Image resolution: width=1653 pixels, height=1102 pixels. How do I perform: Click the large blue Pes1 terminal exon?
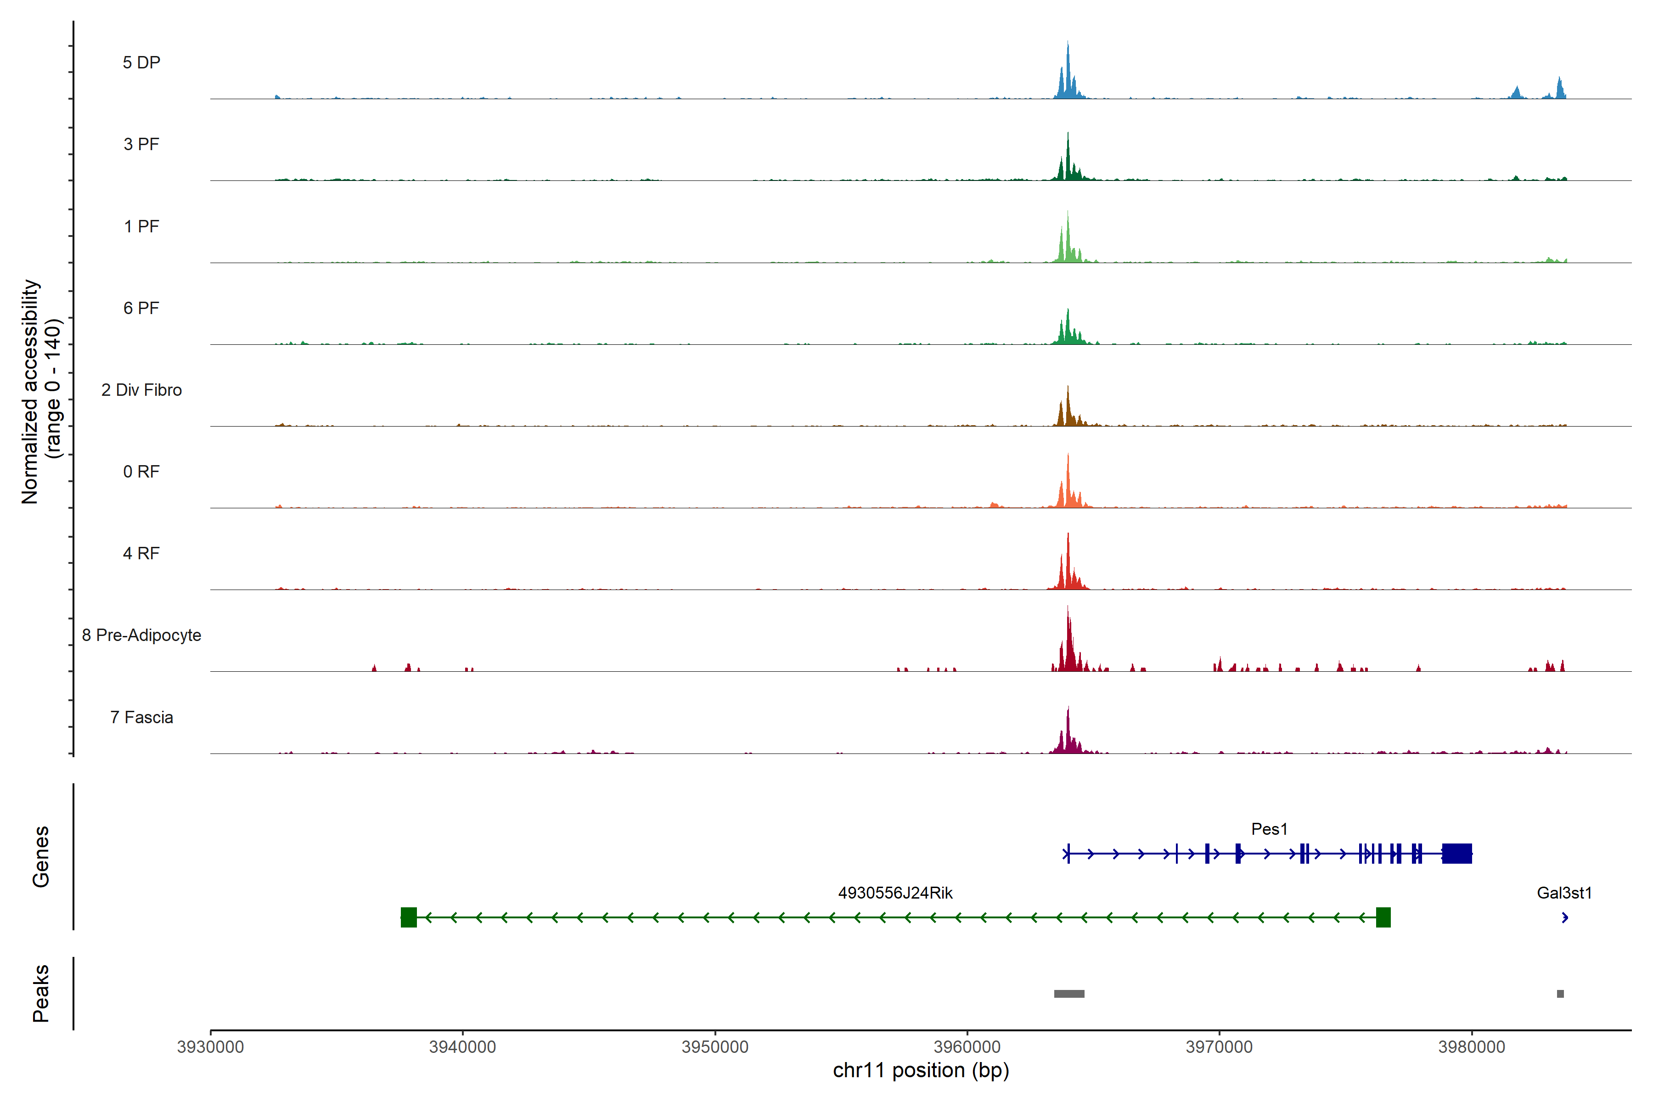click(1457, 853)
